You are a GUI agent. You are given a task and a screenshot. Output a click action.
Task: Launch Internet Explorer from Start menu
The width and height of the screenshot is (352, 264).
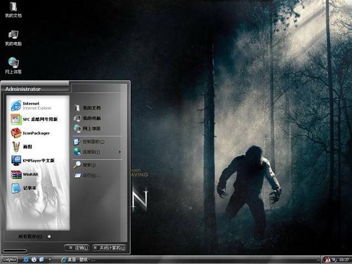coord(31,106)
